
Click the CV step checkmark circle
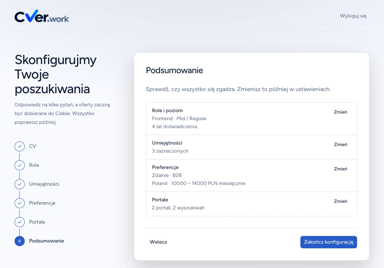click(20, 146)
